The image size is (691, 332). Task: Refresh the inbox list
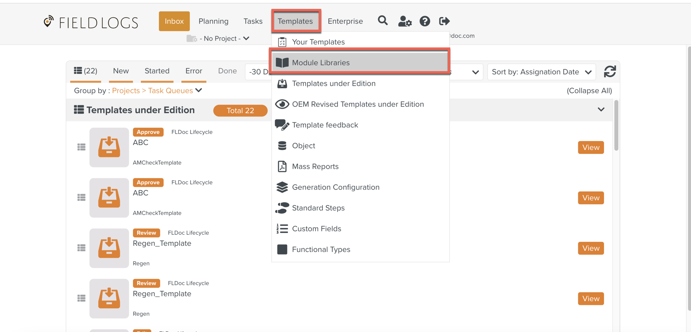(609, 72)
